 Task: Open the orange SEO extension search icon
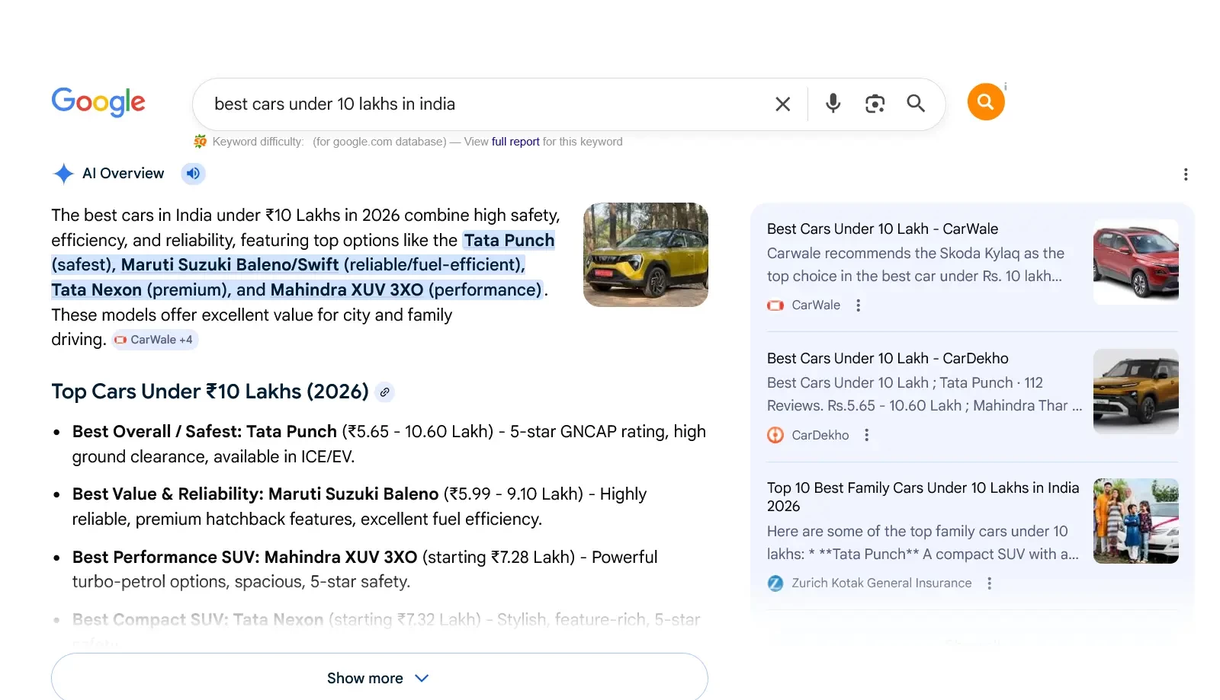[x=985, y=101]
